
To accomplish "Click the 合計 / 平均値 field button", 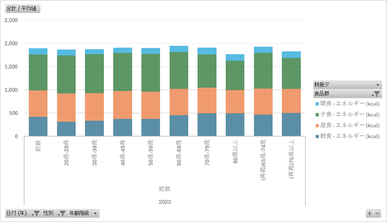I will tap(22, 9).
